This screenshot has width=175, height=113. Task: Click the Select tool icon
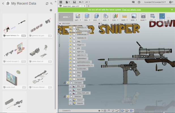162,16
